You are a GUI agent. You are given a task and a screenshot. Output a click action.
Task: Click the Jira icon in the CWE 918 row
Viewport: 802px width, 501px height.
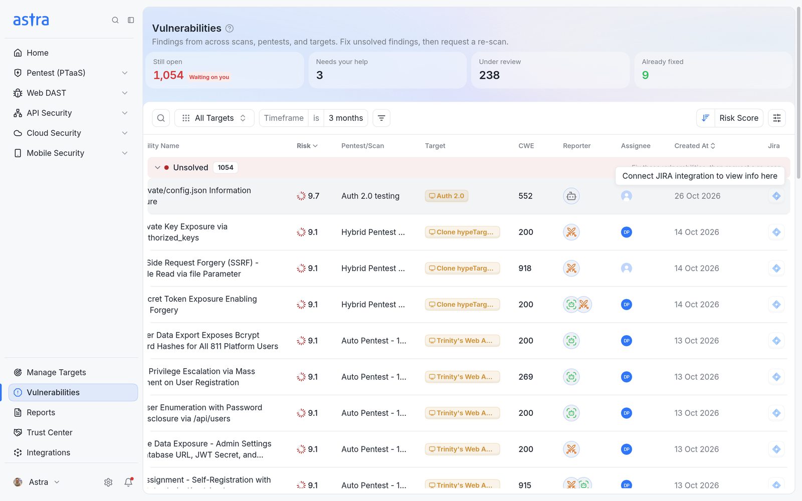tap(776, 269)
